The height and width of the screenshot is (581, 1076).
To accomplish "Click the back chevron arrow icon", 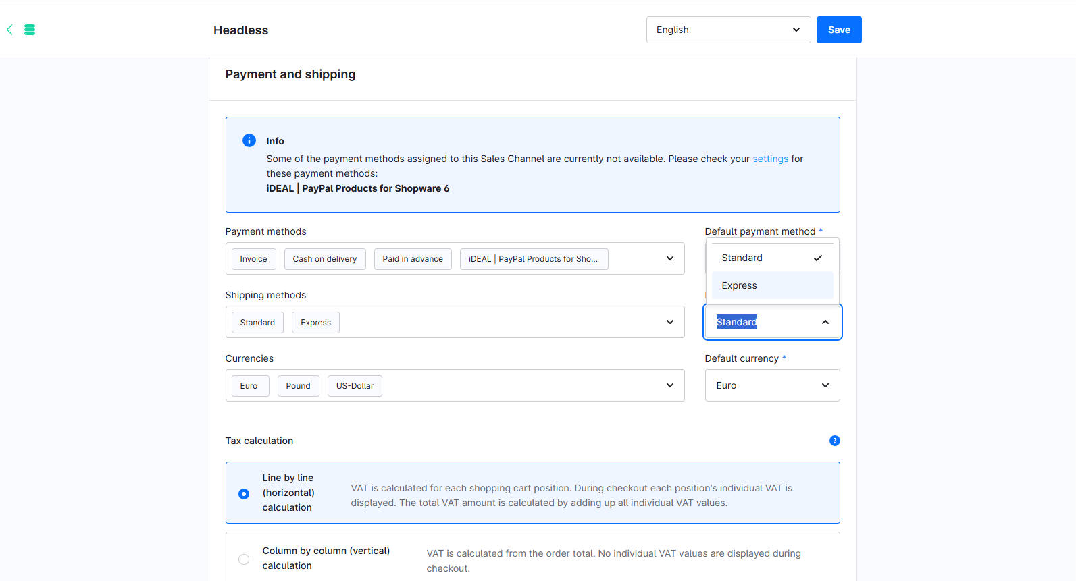I will (9, 30).
